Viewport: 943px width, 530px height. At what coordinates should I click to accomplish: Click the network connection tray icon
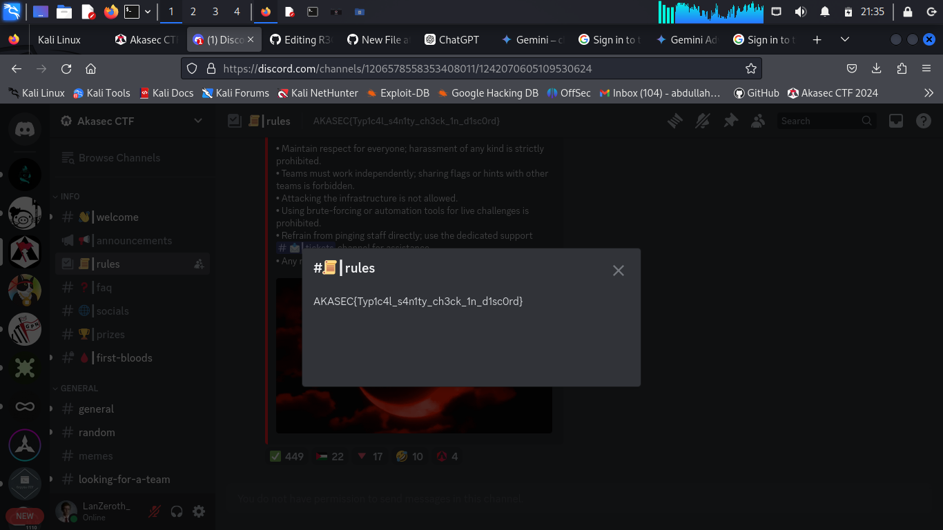[x=777, y=12]
